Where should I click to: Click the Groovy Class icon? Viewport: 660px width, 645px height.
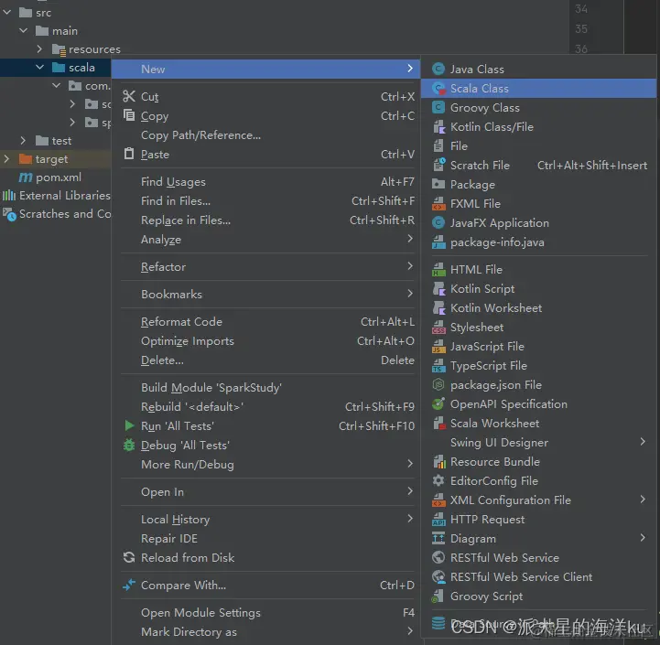(438, 108)
